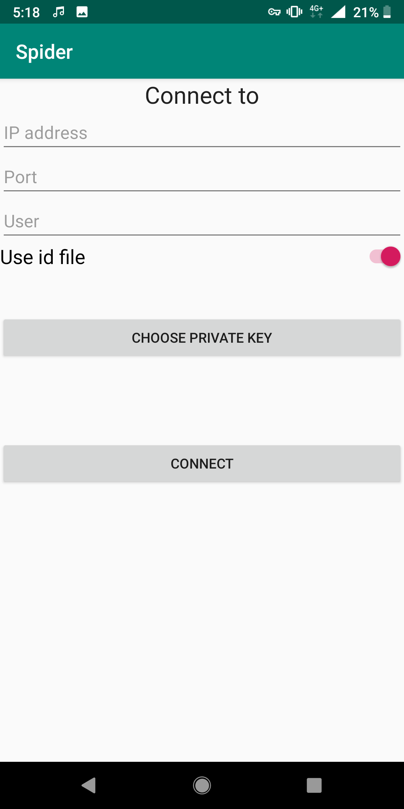This screenshot has height=809, width=404.
Task: Tap the 5:18 clock in status bar
Action: coord(26,12)
